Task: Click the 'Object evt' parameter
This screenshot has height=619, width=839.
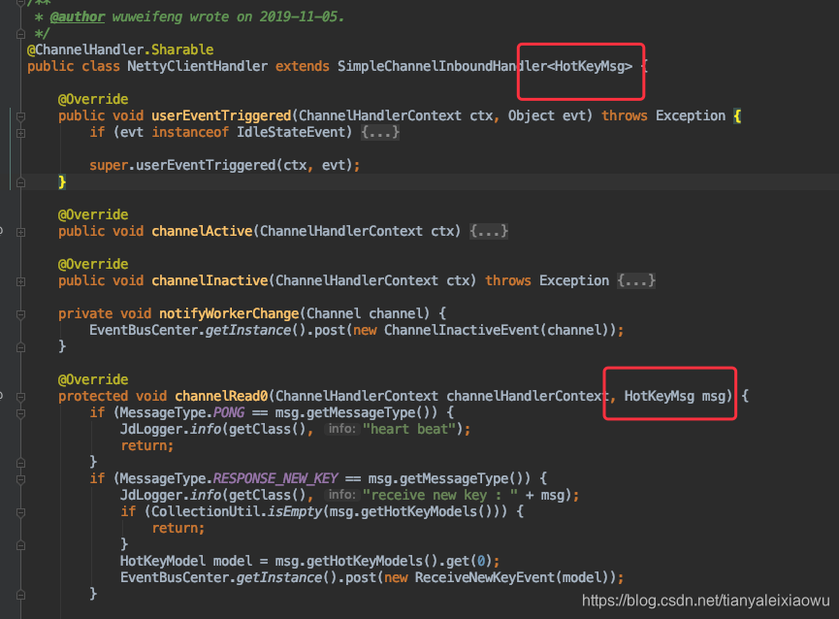Action: 546,115
